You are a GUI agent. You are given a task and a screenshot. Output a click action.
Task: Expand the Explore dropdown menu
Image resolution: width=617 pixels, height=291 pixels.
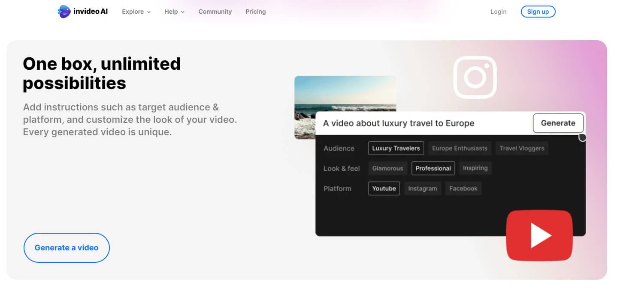pyautogui.click(x=136, y=12)
